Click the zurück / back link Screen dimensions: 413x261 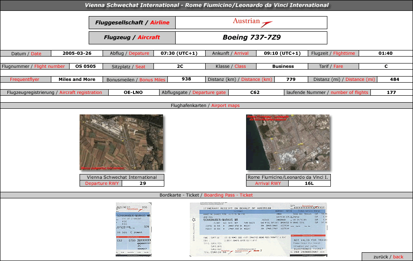(x=388, y=257)
